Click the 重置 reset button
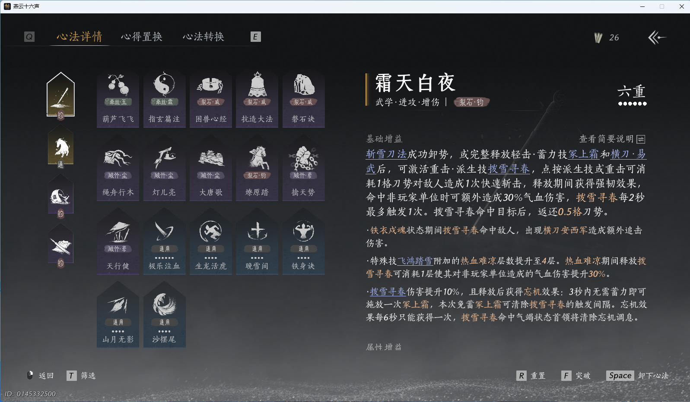The width and height of the screenshot is (690, 402). (x=531, y=376)
